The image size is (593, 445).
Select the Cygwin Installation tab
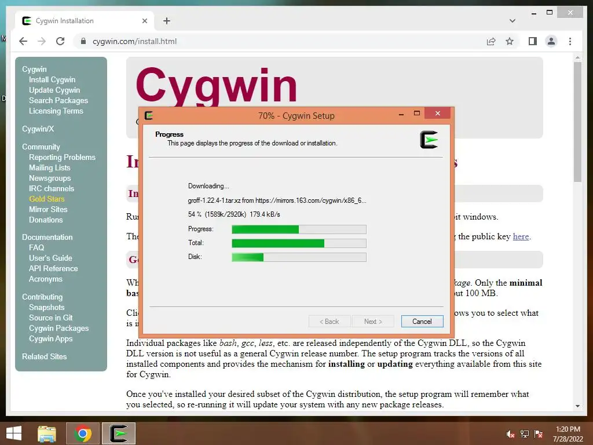[x=85, y=21]
